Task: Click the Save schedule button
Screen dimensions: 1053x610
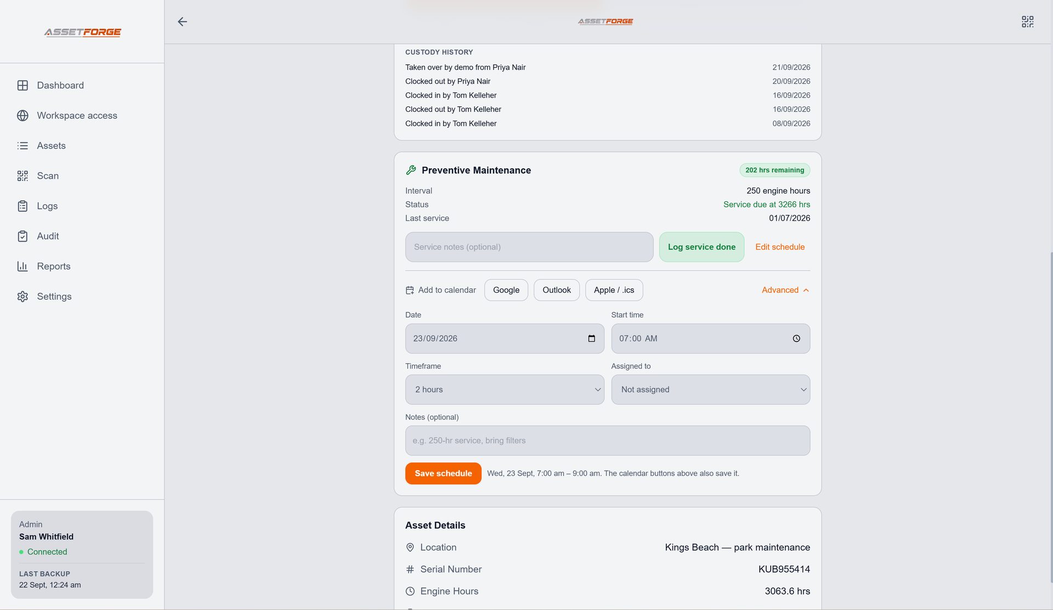Action: 443,474
